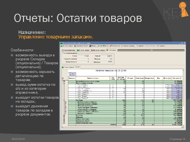Click the Остаток на складе column header
This screenshot has height=142, width=190.
tap(121, 78)
